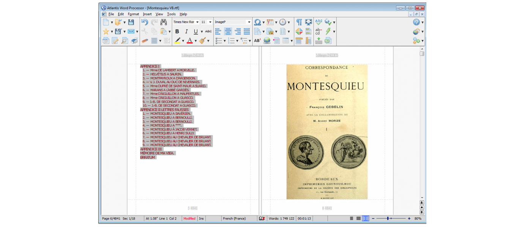Open the Edit menu
527x227 pixels.
coord(121,14)
